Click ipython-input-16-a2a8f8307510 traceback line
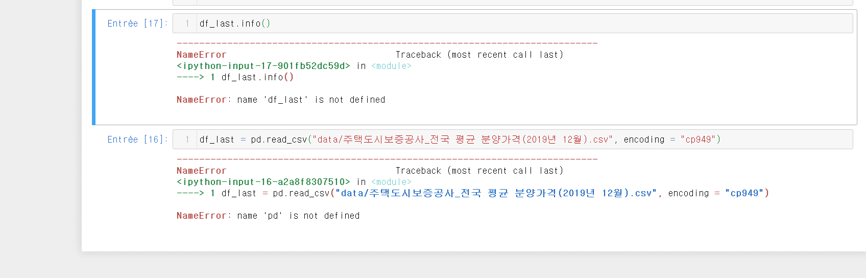The image size is (866, 278). (294, 182)
